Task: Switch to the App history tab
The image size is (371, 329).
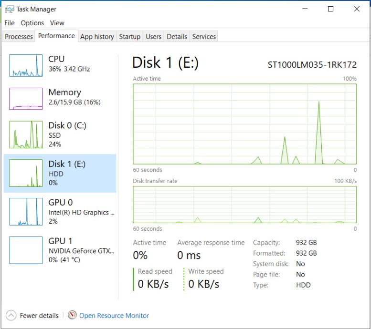Action: tap(97, 37)
